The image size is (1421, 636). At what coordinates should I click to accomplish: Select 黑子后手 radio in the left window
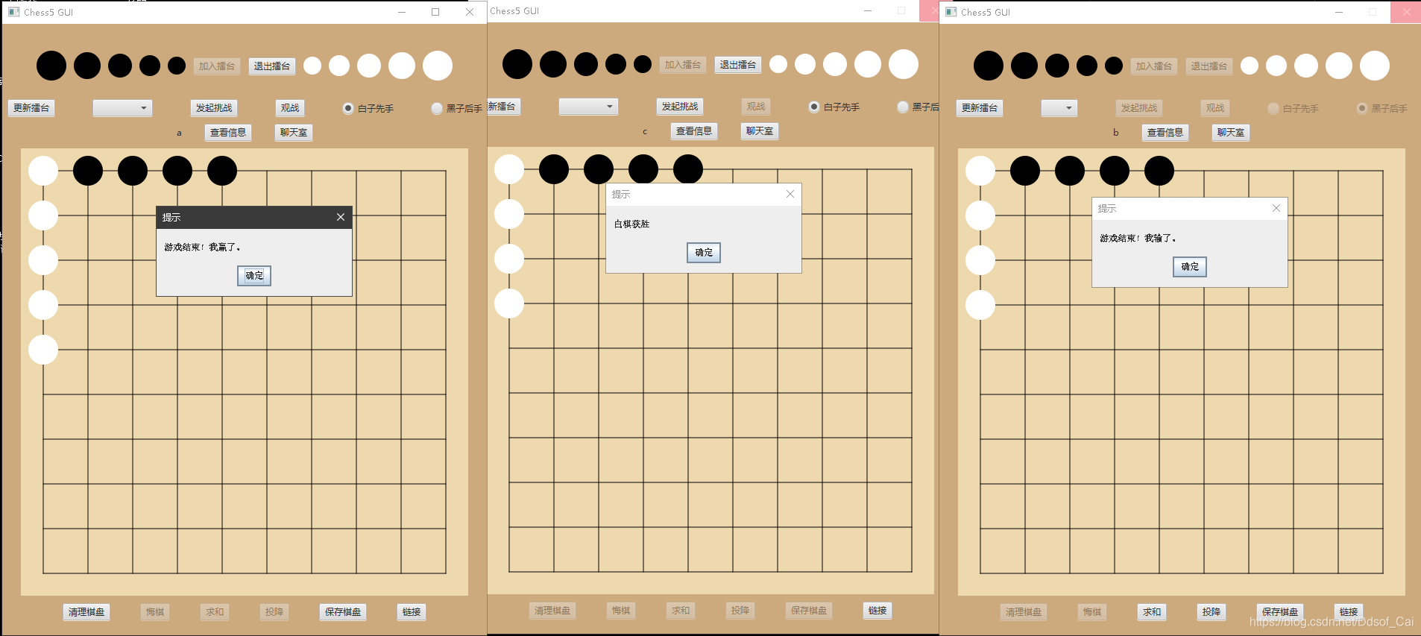[457, 108]
